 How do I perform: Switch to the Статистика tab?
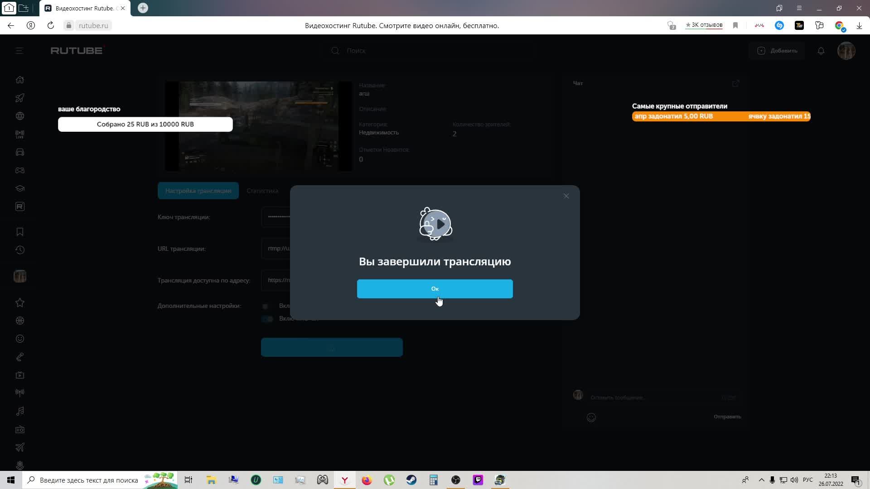tap(262, 191)
